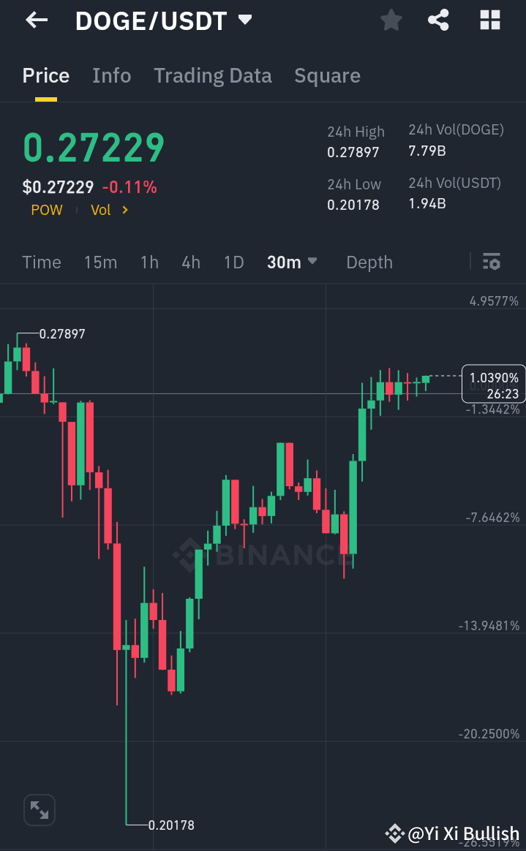Image resolution: width=526 pixels, height=851 pixels.
Task: Tap the POW label
Action: (46, 210)
